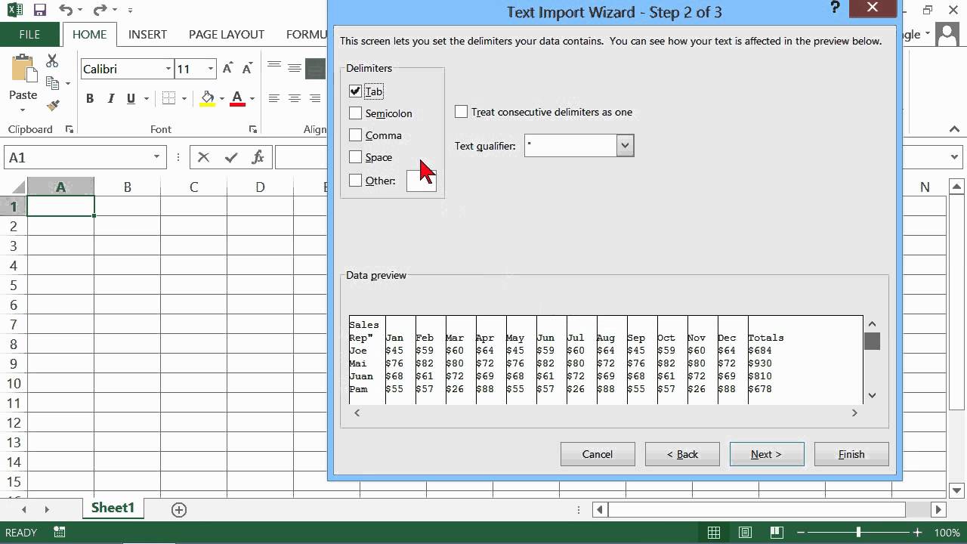Center text horizontally

tap(295, 98)
